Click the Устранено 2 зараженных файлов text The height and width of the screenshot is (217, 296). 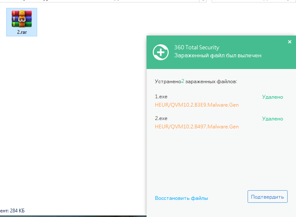[196, 82]
